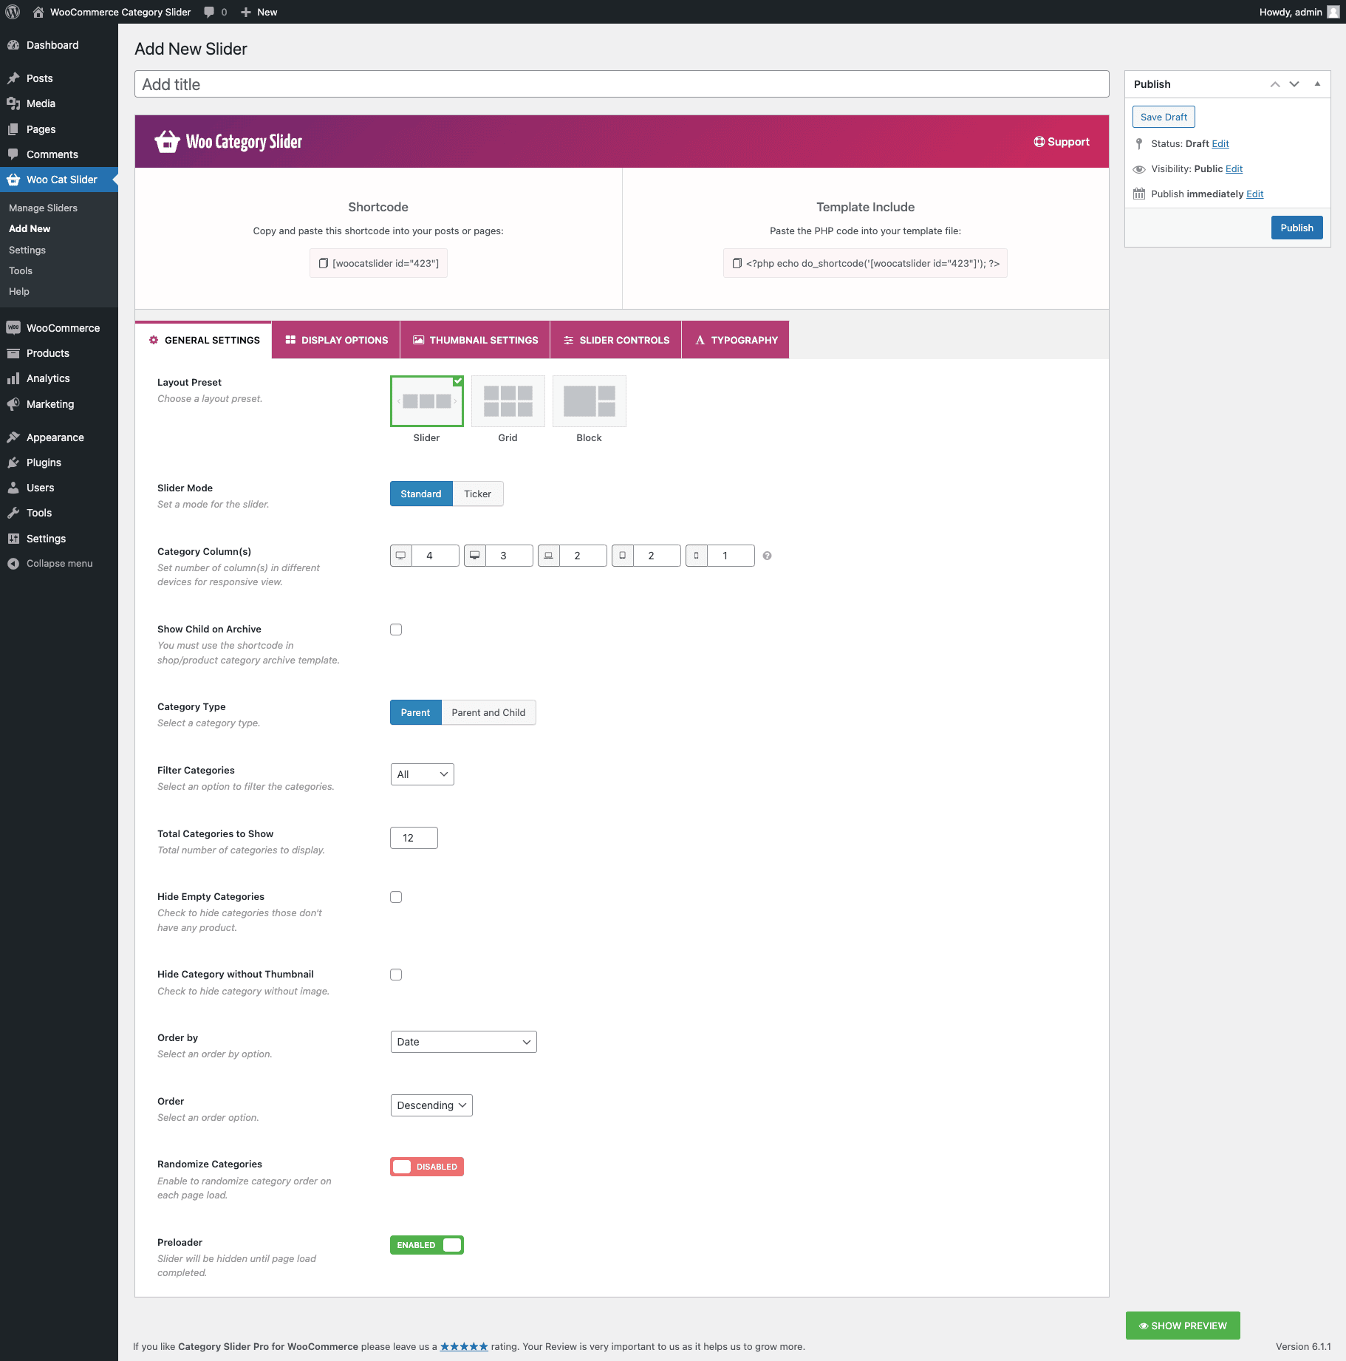
Task: Click the WordPress logo in the admin bar
Action: click(x=13, y=12)
